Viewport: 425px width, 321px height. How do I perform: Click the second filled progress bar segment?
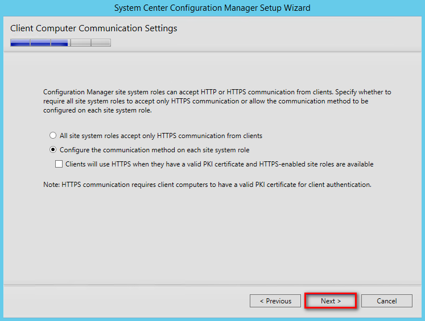40,43
